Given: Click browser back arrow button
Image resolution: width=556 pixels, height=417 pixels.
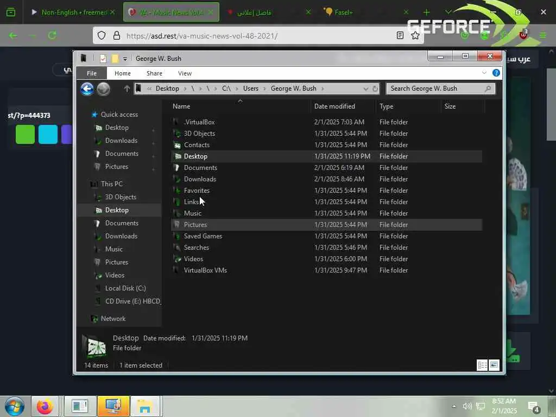Looking at the screenshot, I should pyautogui.click(x=13, y=35).
